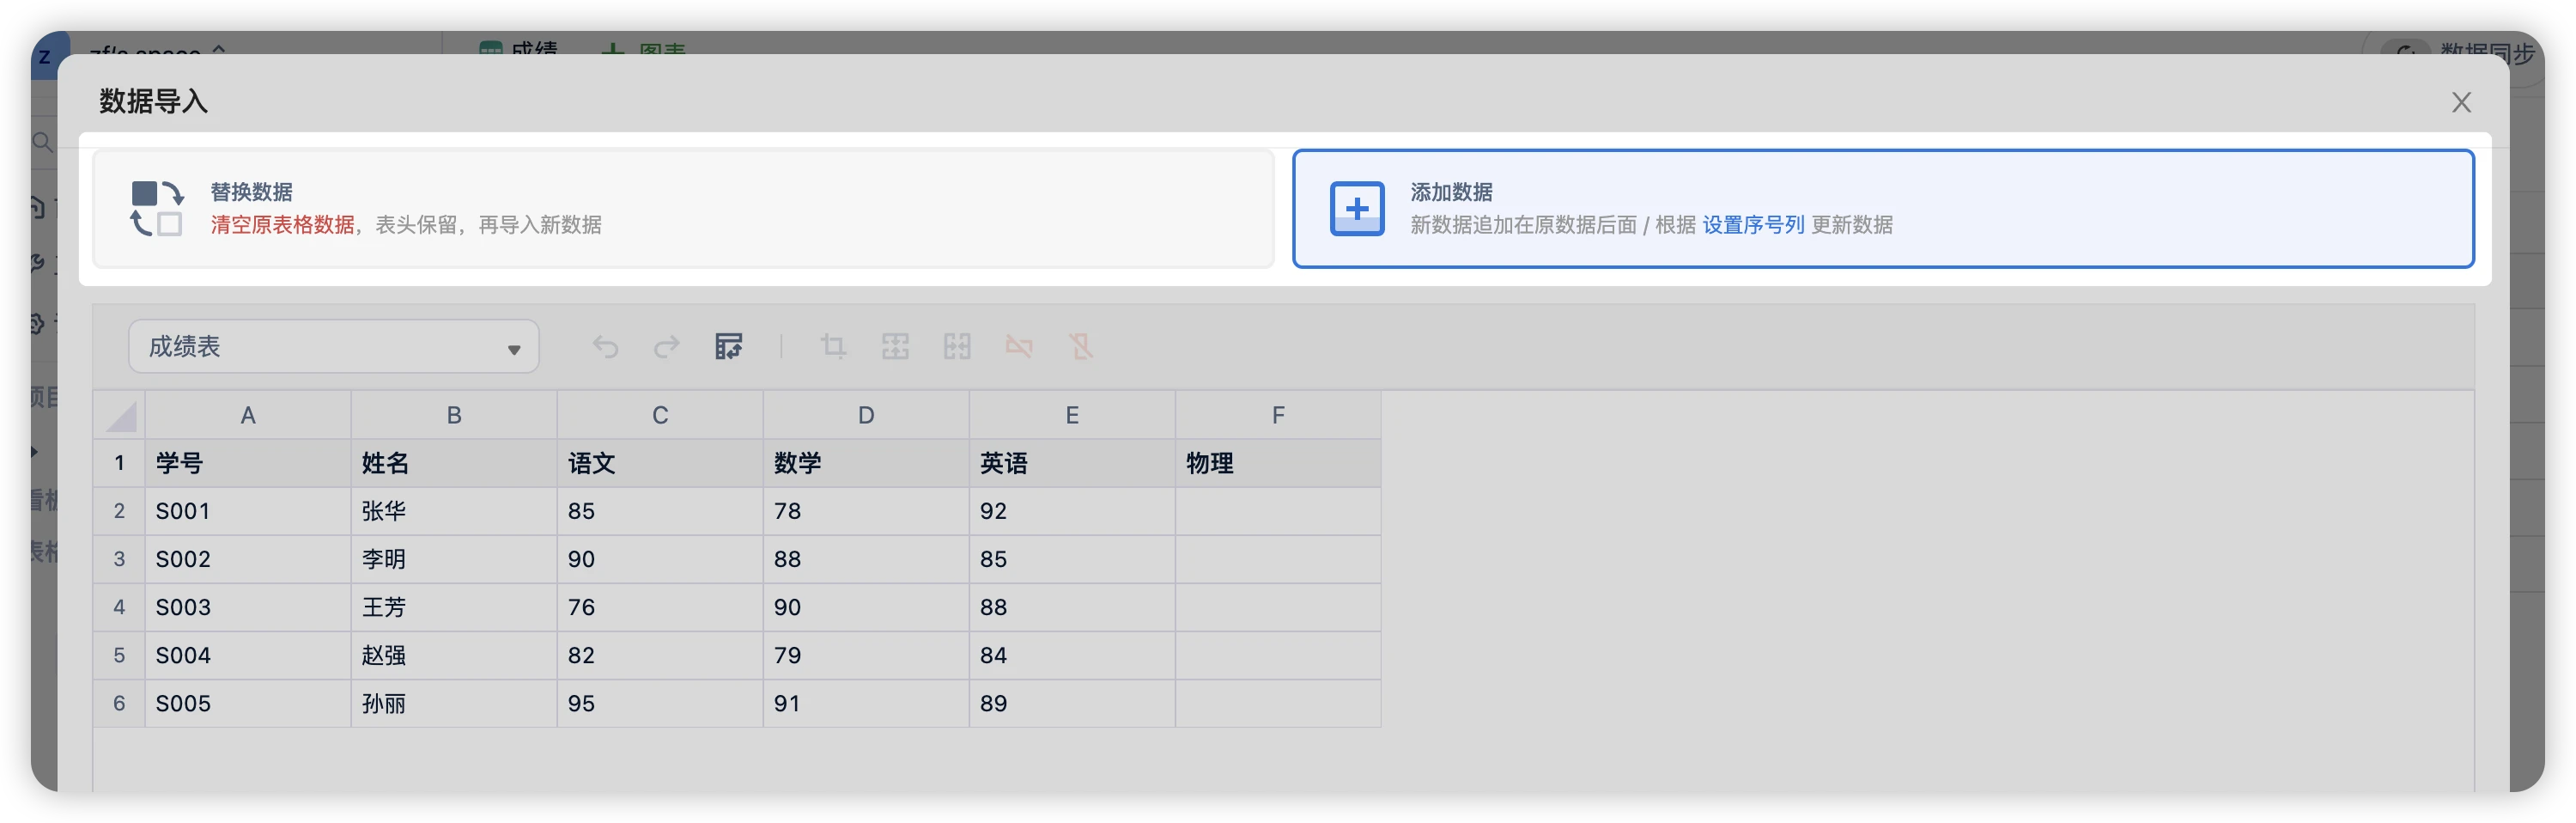Select column E header

click(x=1072, y=415)
